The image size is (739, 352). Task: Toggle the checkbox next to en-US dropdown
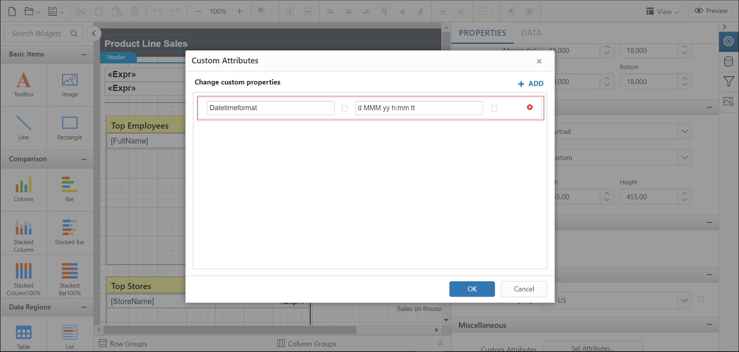click(701, 299)
